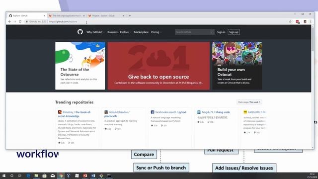The image size is (318, 179).
Task: Click the Sign up button
Action: tap(234, 32)
